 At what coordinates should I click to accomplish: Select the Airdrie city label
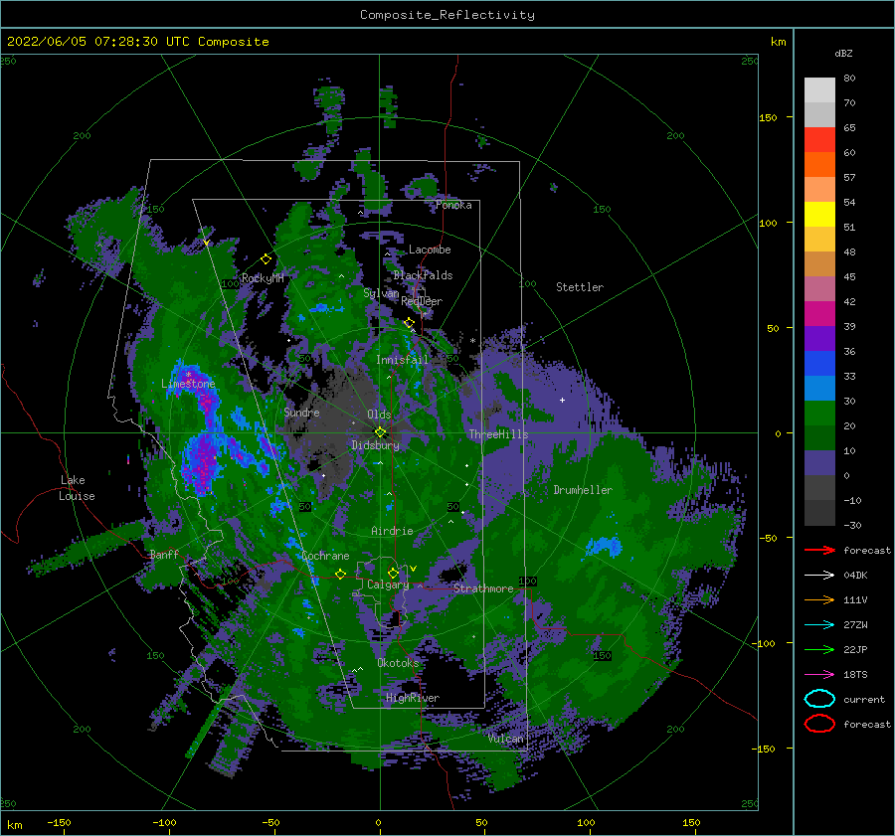392,531
